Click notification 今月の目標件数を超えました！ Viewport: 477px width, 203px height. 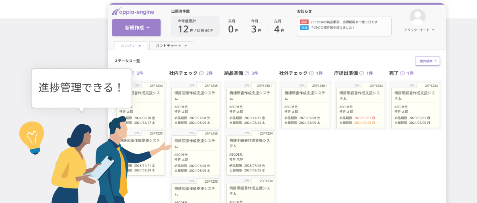pos(333,28)
